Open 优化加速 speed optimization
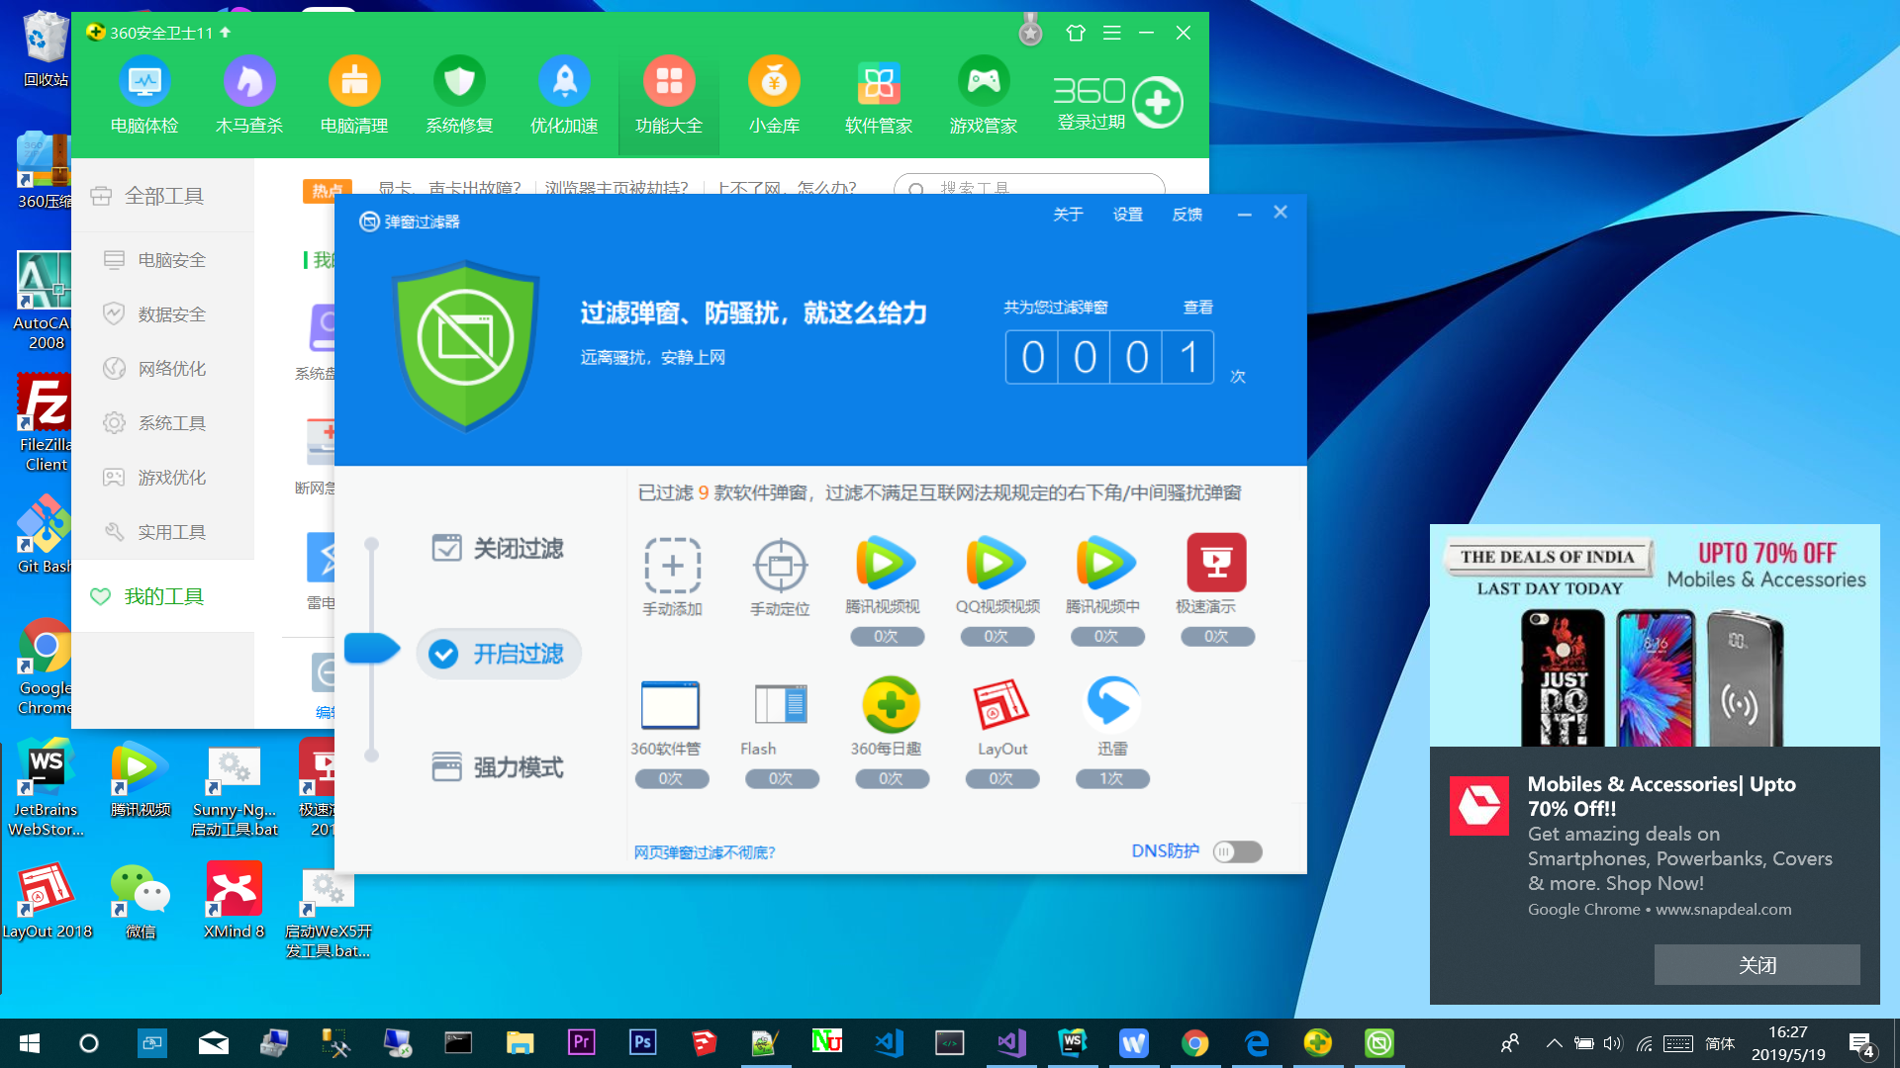The width and height of the screenshot is (1900, 1068). click(x=564, y=94)
